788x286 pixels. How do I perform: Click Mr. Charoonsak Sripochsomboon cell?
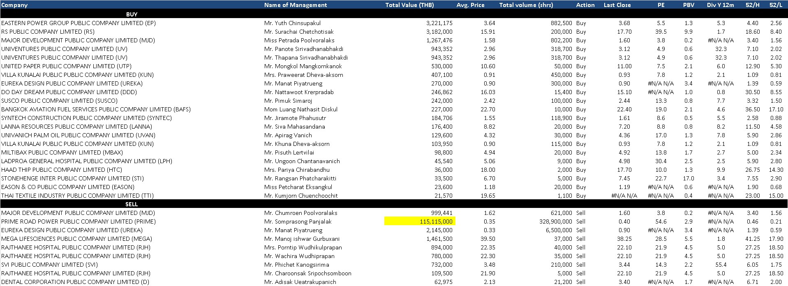tap(307, 273)
